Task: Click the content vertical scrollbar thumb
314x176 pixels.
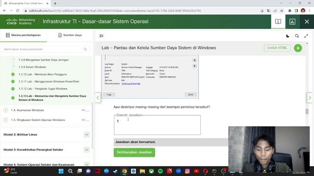Action: point(307,111)
